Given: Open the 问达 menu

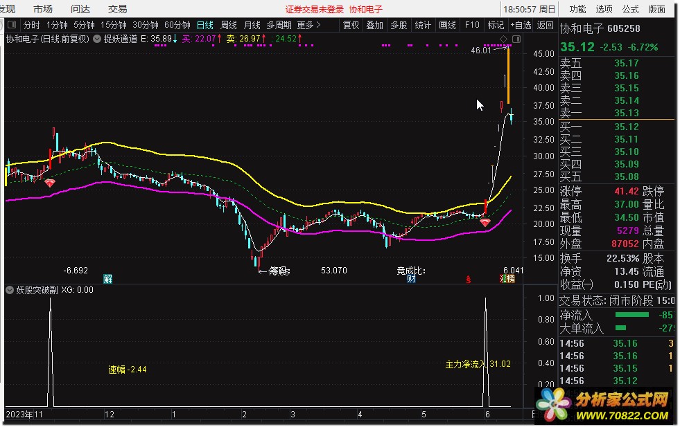Looking at the screenshot, I should coord(80,9).
